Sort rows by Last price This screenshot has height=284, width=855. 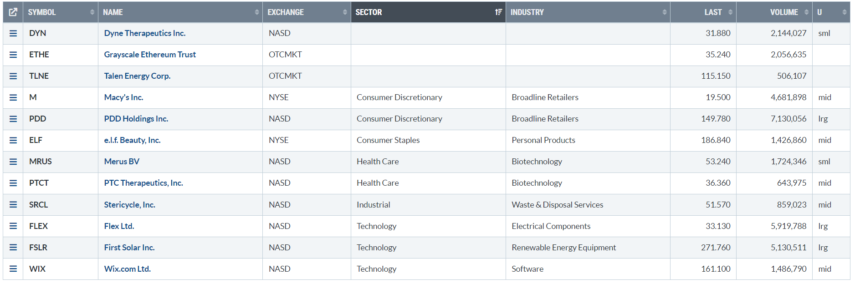pyautogui.click(x=713, y=12)
